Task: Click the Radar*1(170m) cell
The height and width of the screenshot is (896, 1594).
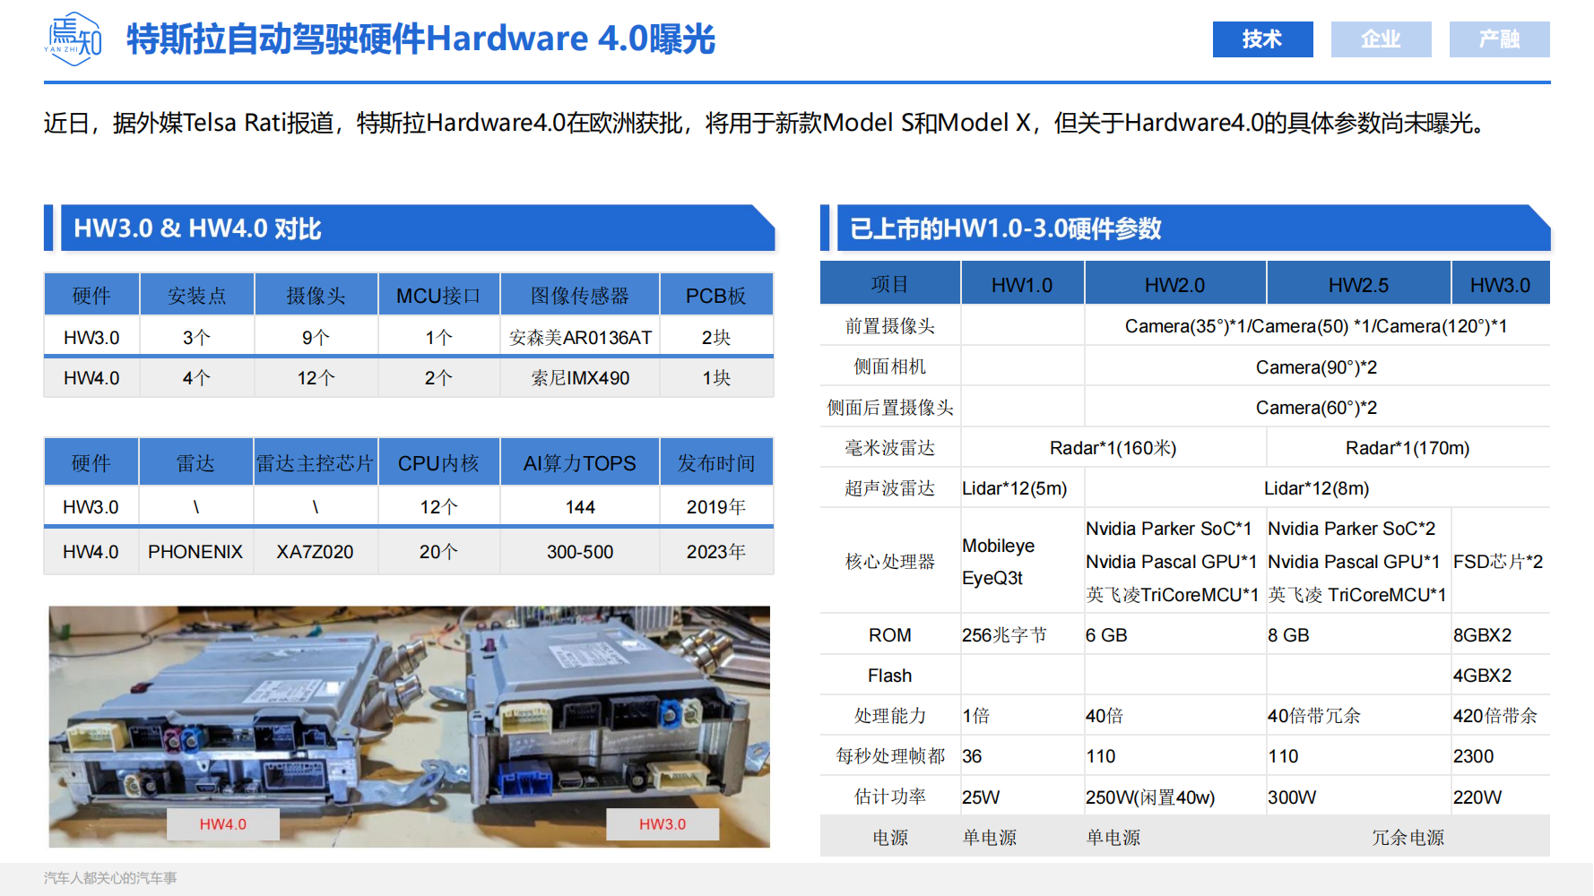Action: [x=1408, y=448]
